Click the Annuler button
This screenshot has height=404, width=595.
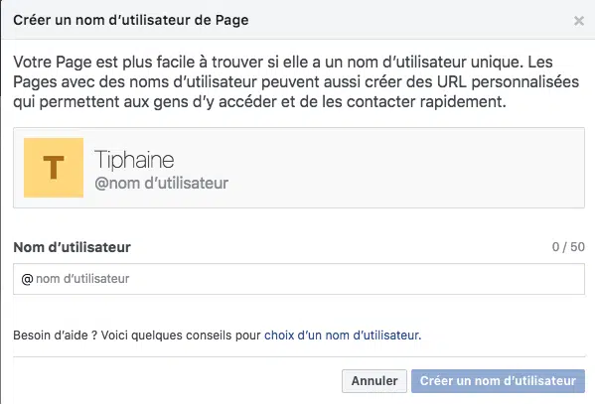pos(374,381)
